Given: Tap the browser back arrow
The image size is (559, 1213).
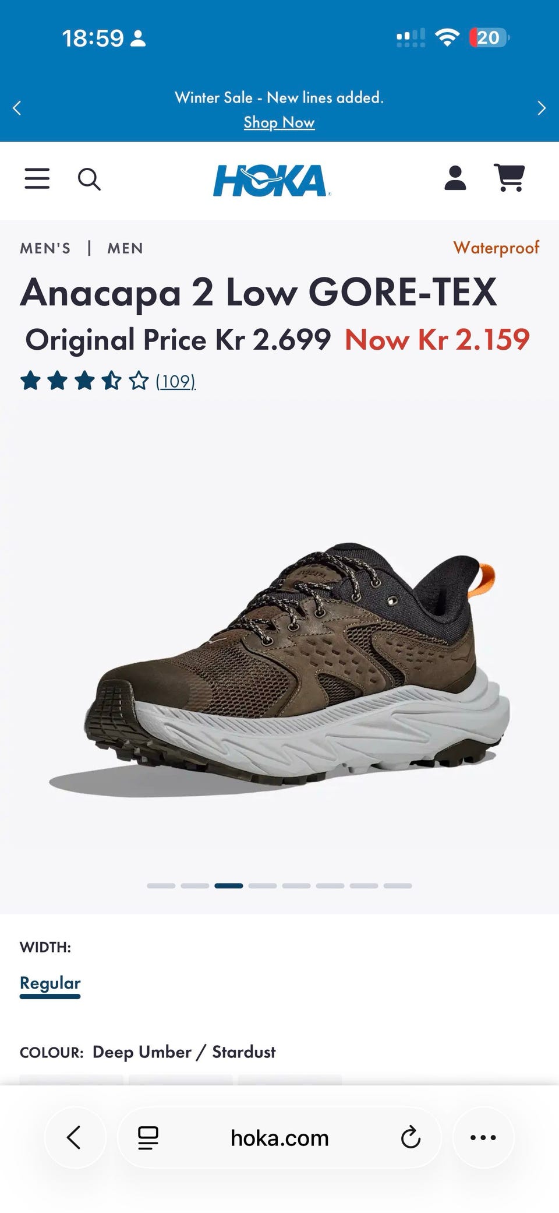Looking at the screenshot, I should click(75, 1137).
